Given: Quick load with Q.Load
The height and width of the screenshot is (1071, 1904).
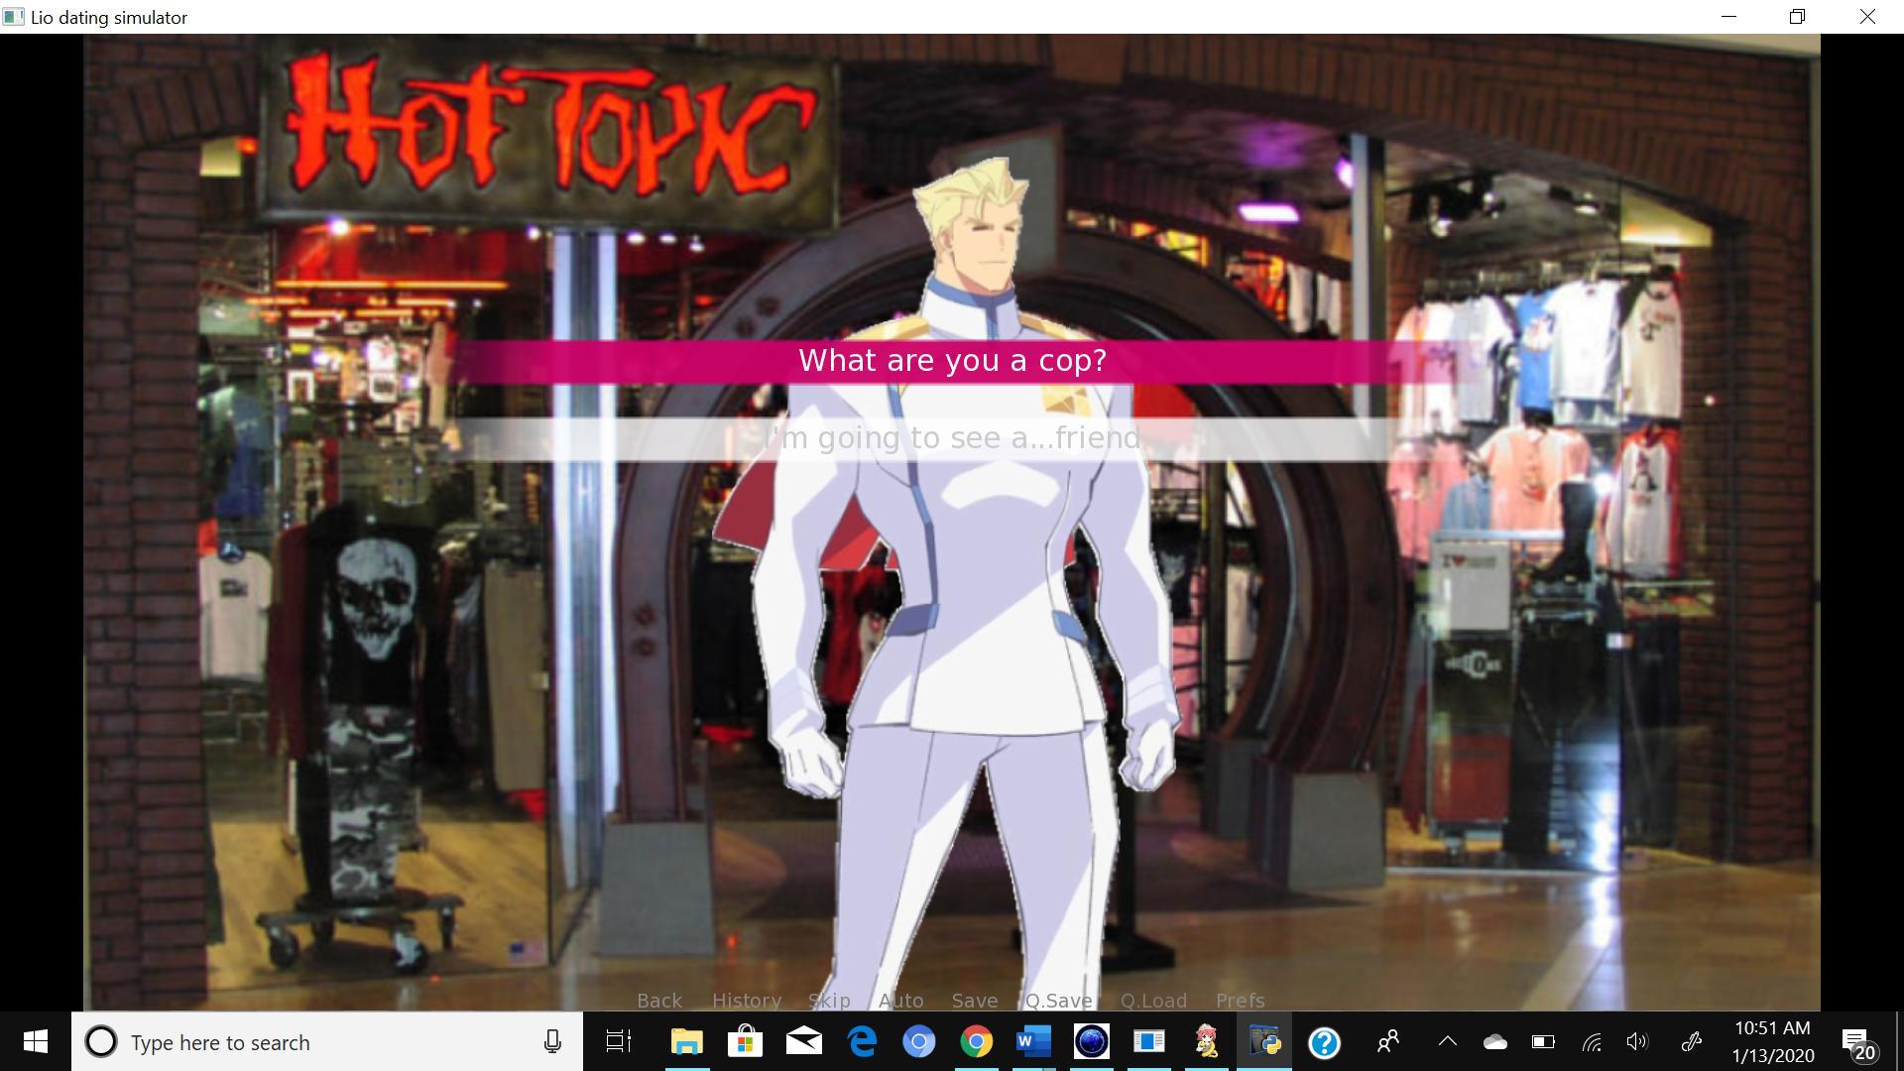Looking at the screenshot, I should tap(1153, 1001).
